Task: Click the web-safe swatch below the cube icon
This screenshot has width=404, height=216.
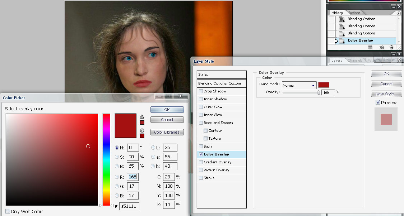Action: pyautogui.click(x=142, y=136)
